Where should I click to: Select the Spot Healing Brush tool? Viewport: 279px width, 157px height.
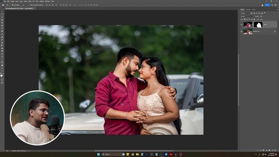tap(2, 31)
